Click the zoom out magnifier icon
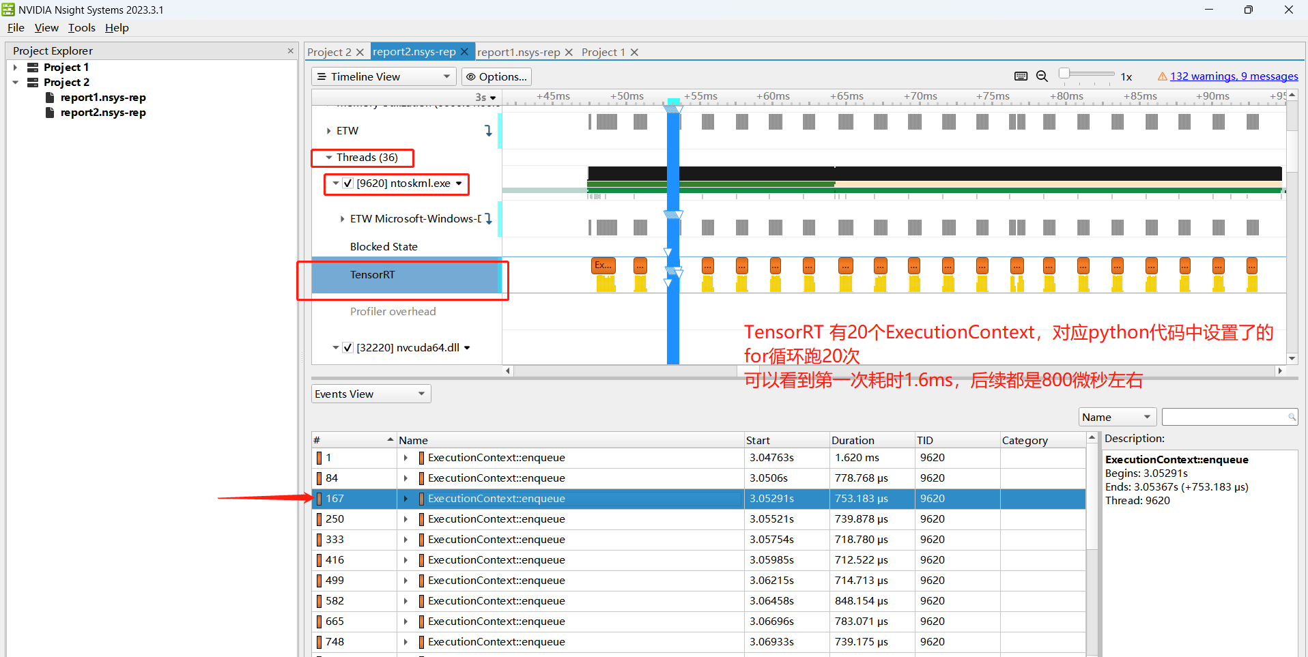 click(x=1042, y=76)
